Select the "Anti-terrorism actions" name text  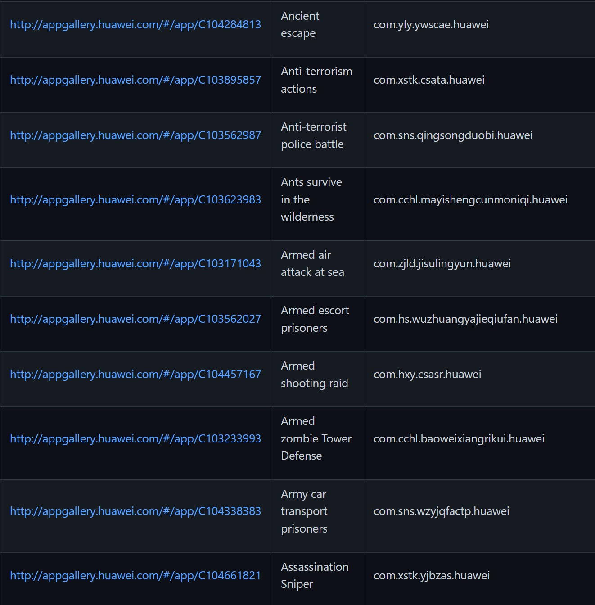pyautogui.click(x=316, y=80)
